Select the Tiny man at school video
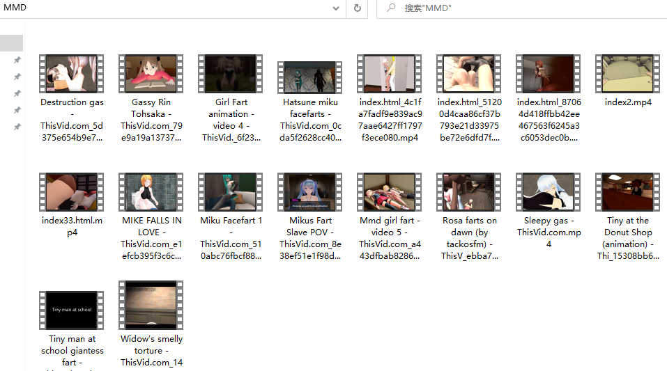Image resolution: width=667 pixels, height=371 pixels. click(72, 310)
